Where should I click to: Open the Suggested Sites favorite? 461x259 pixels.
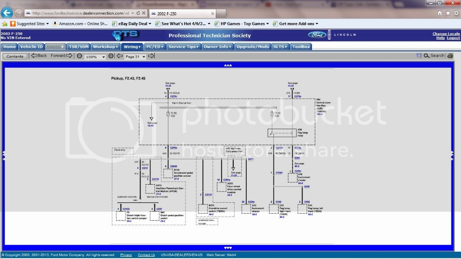[29, 24]
